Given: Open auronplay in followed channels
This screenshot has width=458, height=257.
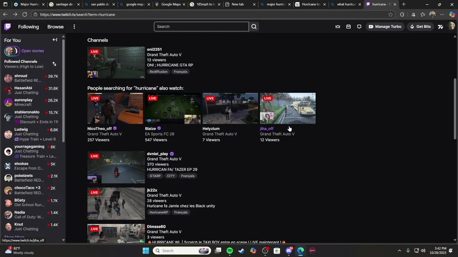Looking at the screenshot, I should 31,102.
